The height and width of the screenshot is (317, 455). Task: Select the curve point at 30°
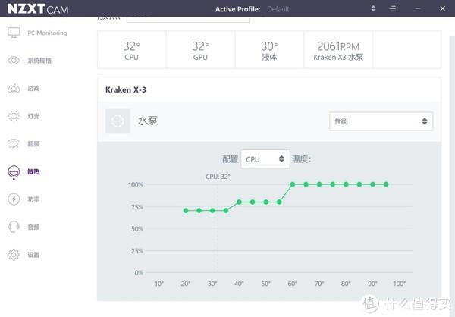pos(212,211)
